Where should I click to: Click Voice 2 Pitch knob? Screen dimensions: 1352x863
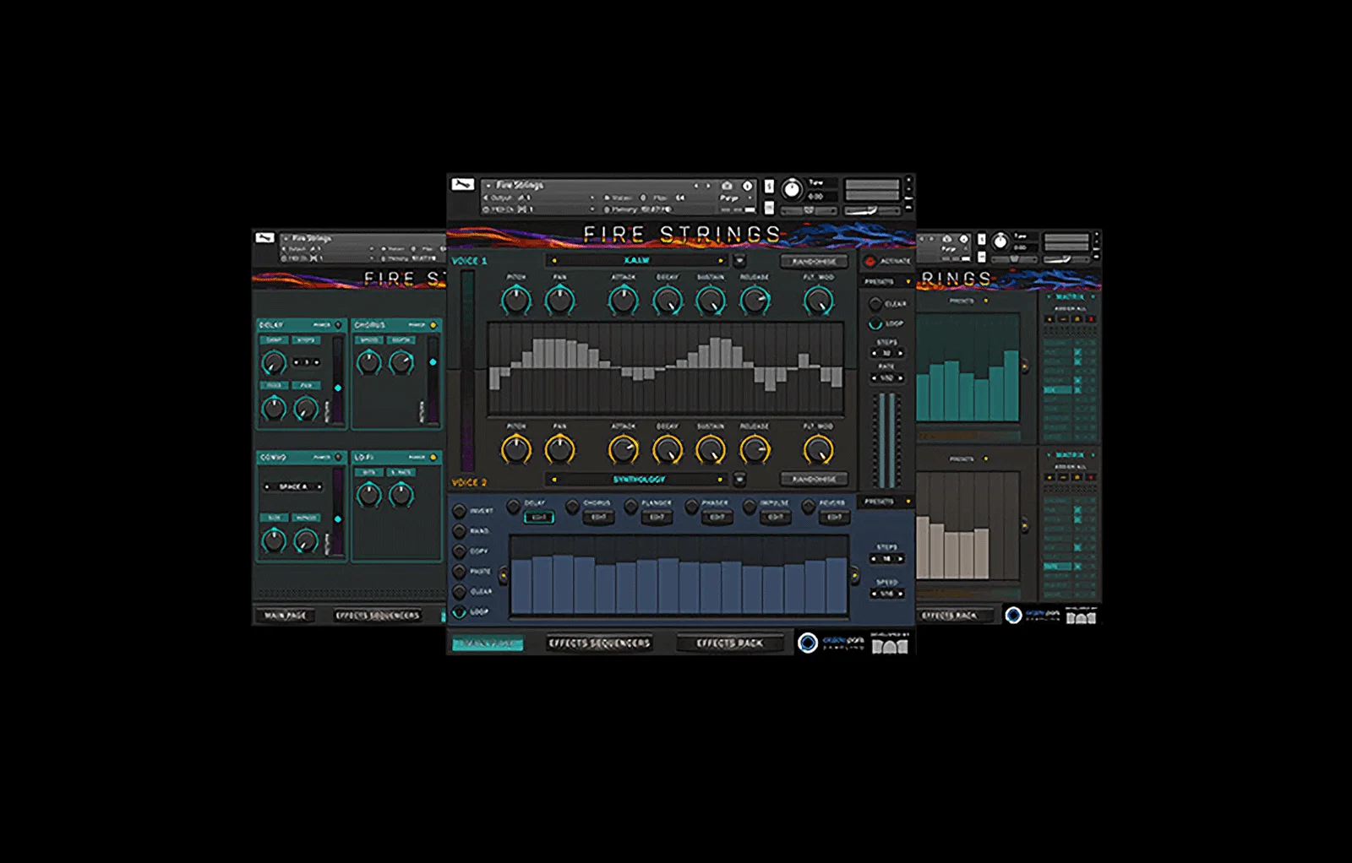(515, 450)
